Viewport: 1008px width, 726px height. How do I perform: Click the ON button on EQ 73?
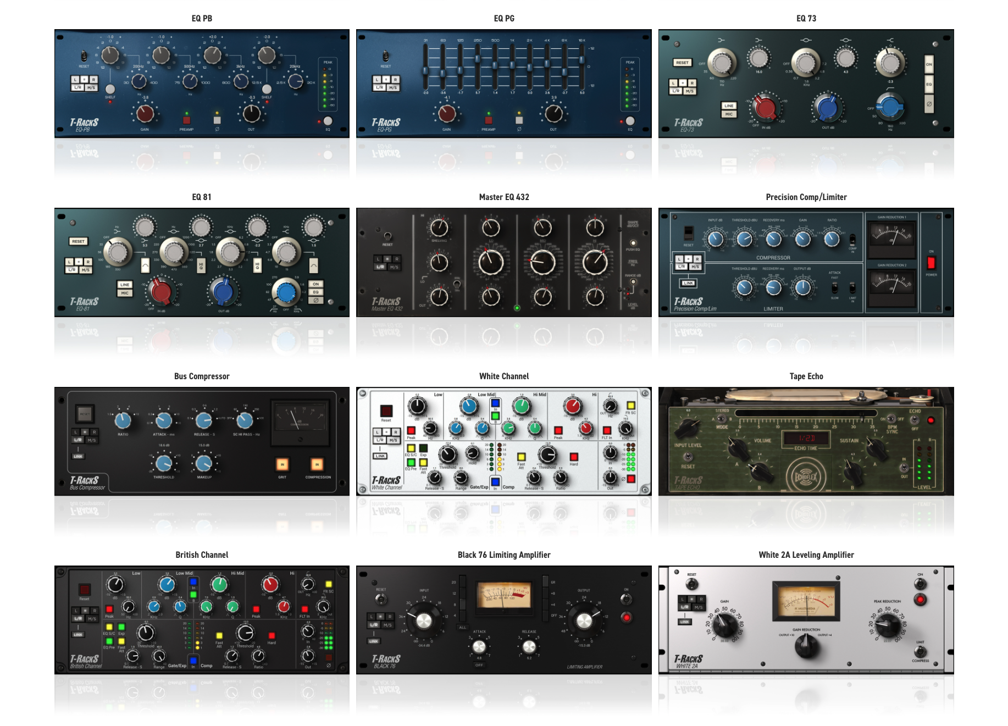(929, 64)
